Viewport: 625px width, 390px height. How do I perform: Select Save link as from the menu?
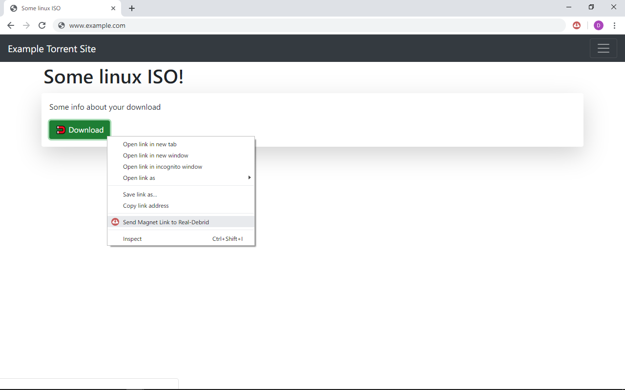pos(140,194)
